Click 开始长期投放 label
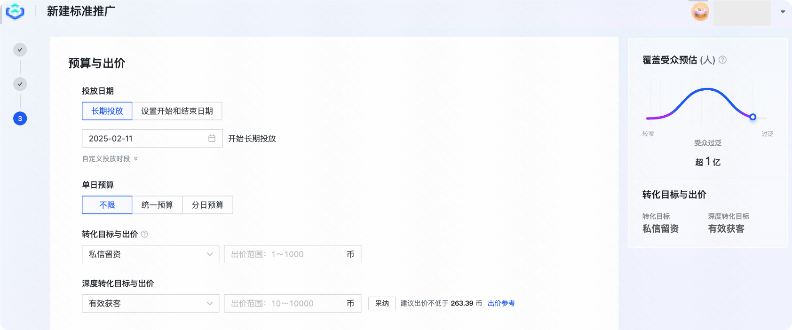Viewport: 792px width, 330px height. (x=252, y=139)
